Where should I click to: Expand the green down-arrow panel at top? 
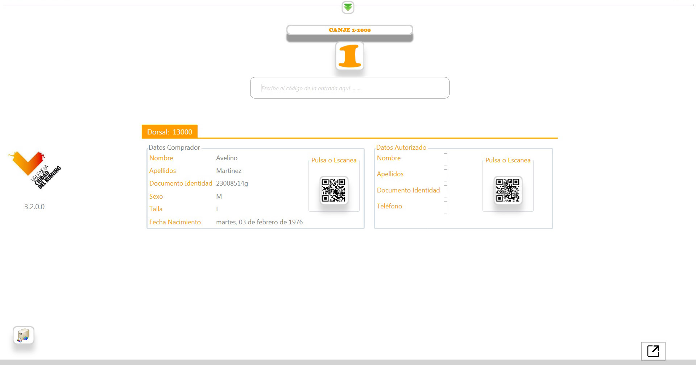pos(348,7)
